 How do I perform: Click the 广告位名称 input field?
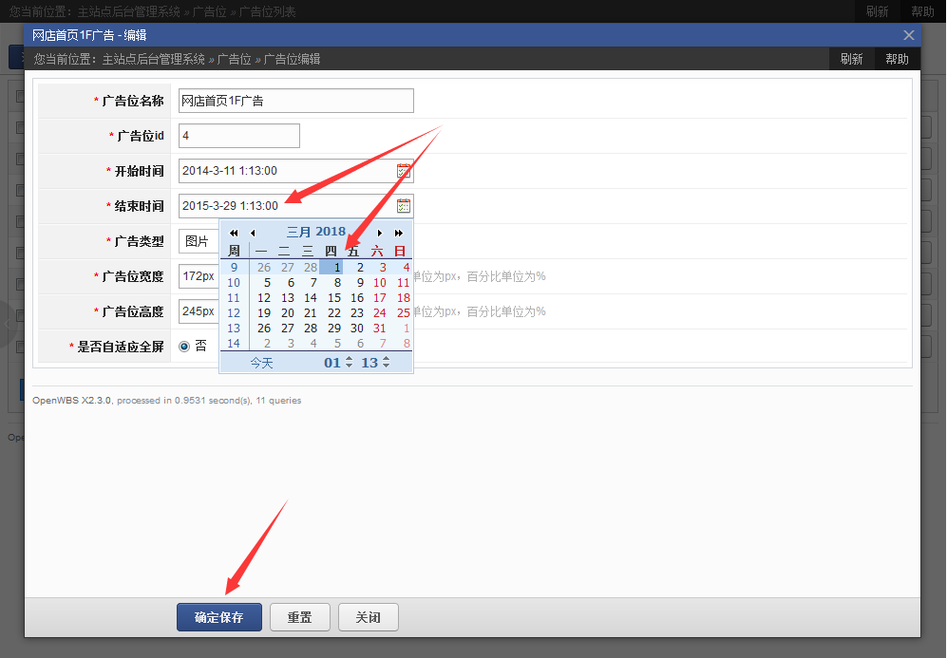click(x=295, y=101)
